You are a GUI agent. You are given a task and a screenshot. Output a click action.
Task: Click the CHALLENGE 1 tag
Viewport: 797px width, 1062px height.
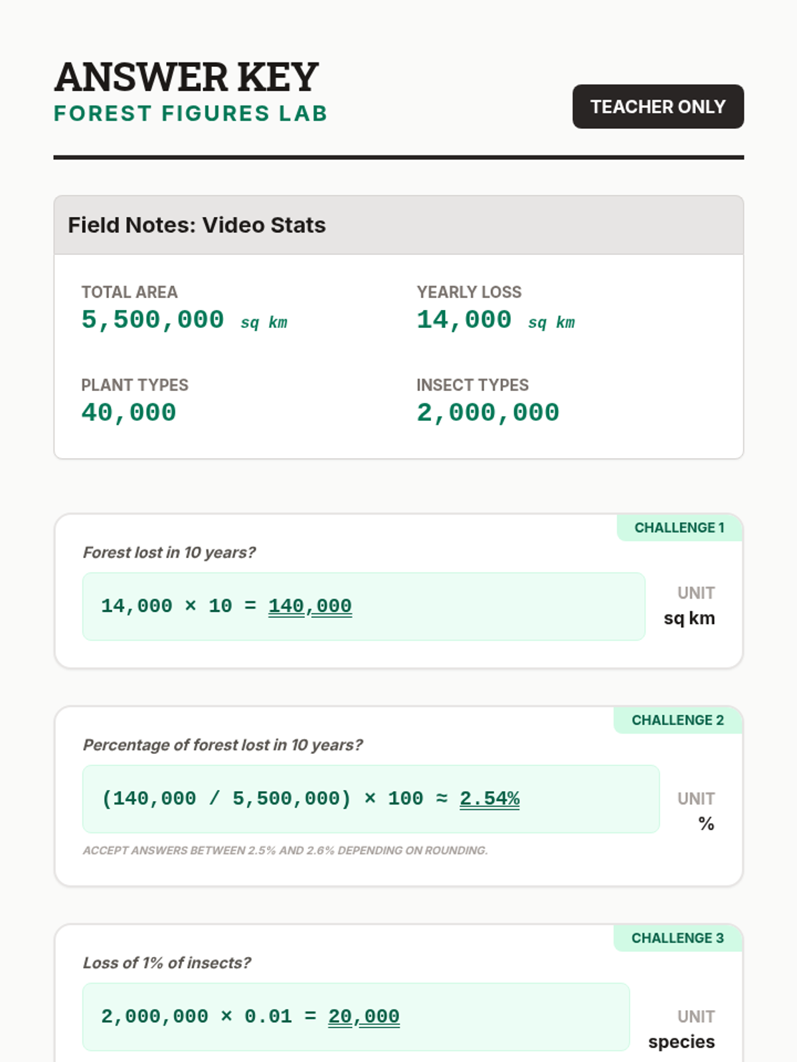click(679, 528)
